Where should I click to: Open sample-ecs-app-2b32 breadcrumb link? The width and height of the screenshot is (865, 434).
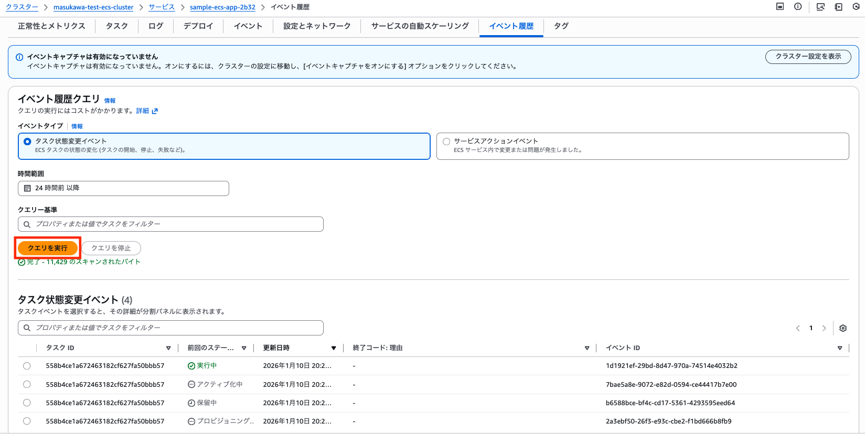(x=222, y=7)
